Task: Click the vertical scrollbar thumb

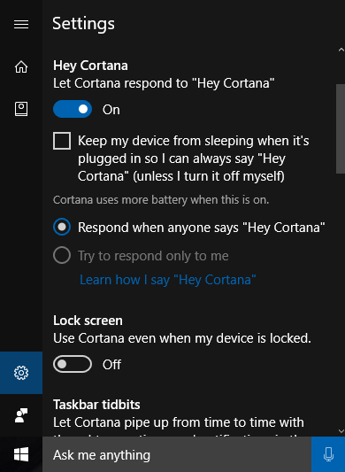Action: 341,128
